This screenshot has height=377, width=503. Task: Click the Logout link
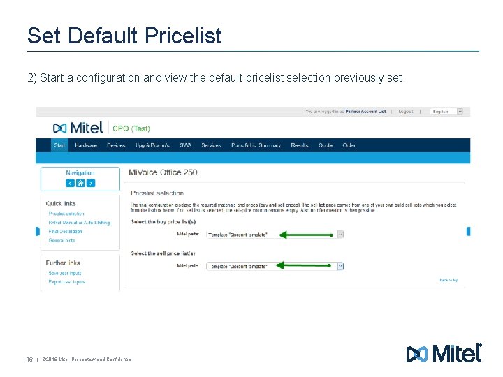406,112
